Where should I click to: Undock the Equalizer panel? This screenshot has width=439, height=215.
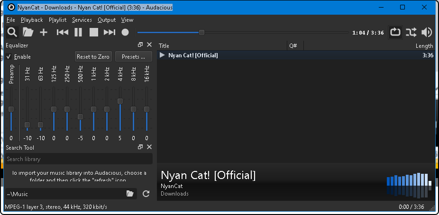(140, 45)
